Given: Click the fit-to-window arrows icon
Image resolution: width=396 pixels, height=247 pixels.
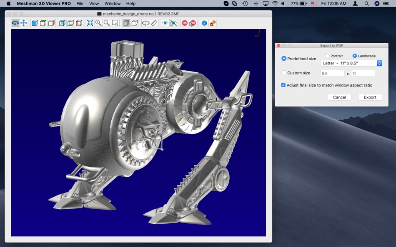Looking at the screenshot, I should coord(90,23).
